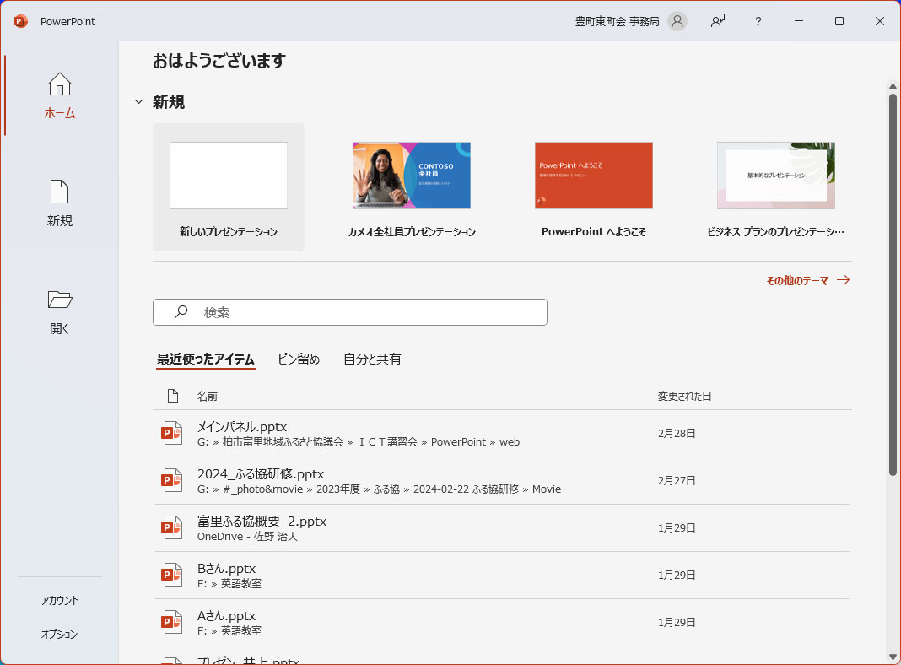Click the account avatar icon in title bar

(x=677, y=21)
